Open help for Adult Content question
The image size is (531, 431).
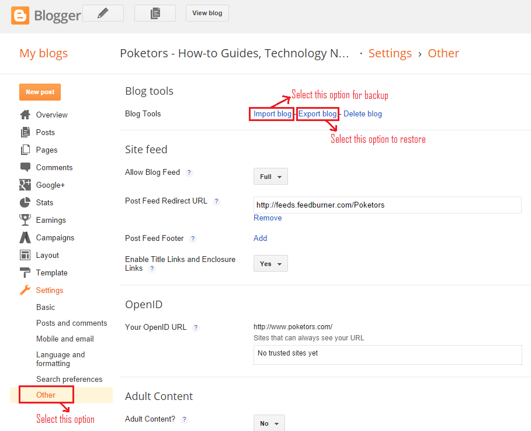tap(184, 419)
